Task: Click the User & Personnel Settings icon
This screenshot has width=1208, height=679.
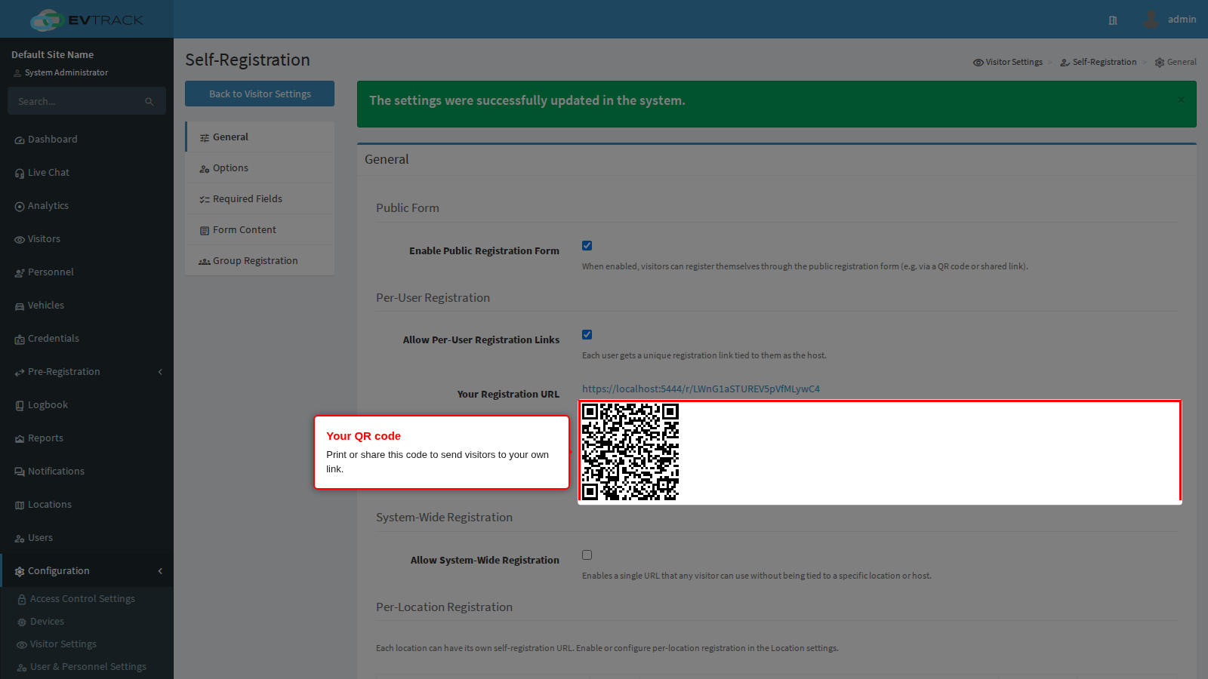Action: [22, 668]
